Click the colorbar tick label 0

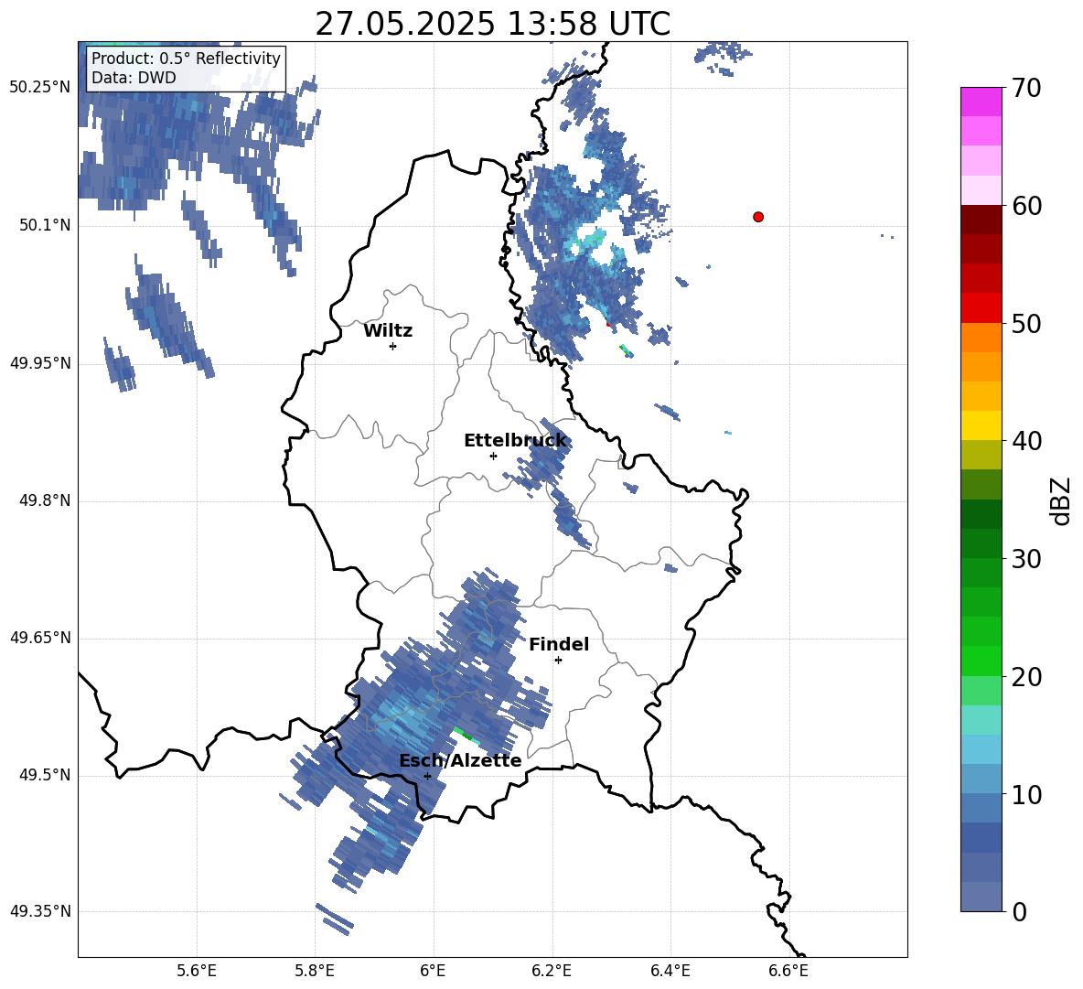click(x=1019, y=911)
